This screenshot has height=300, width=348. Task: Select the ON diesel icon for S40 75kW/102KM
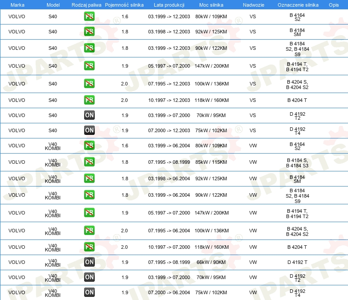click(89, 130)
